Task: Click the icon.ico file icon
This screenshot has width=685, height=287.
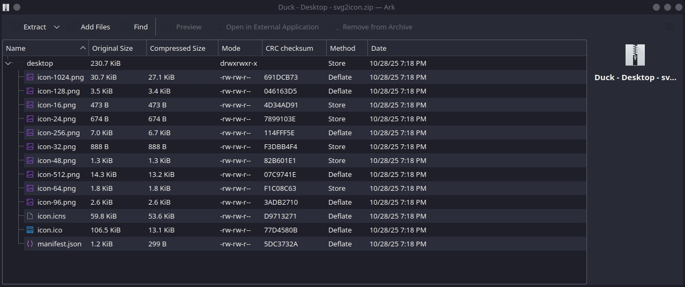Action: (x=30, y=230)
